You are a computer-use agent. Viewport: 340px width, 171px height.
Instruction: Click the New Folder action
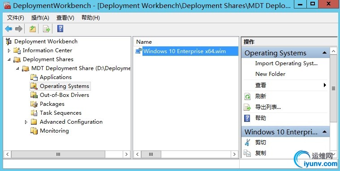(x=270, y=74)
